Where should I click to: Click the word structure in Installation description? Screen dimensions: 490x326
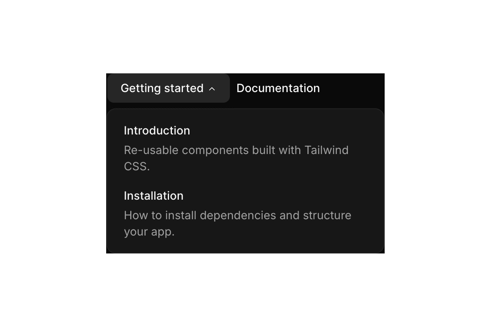point(327,215)
